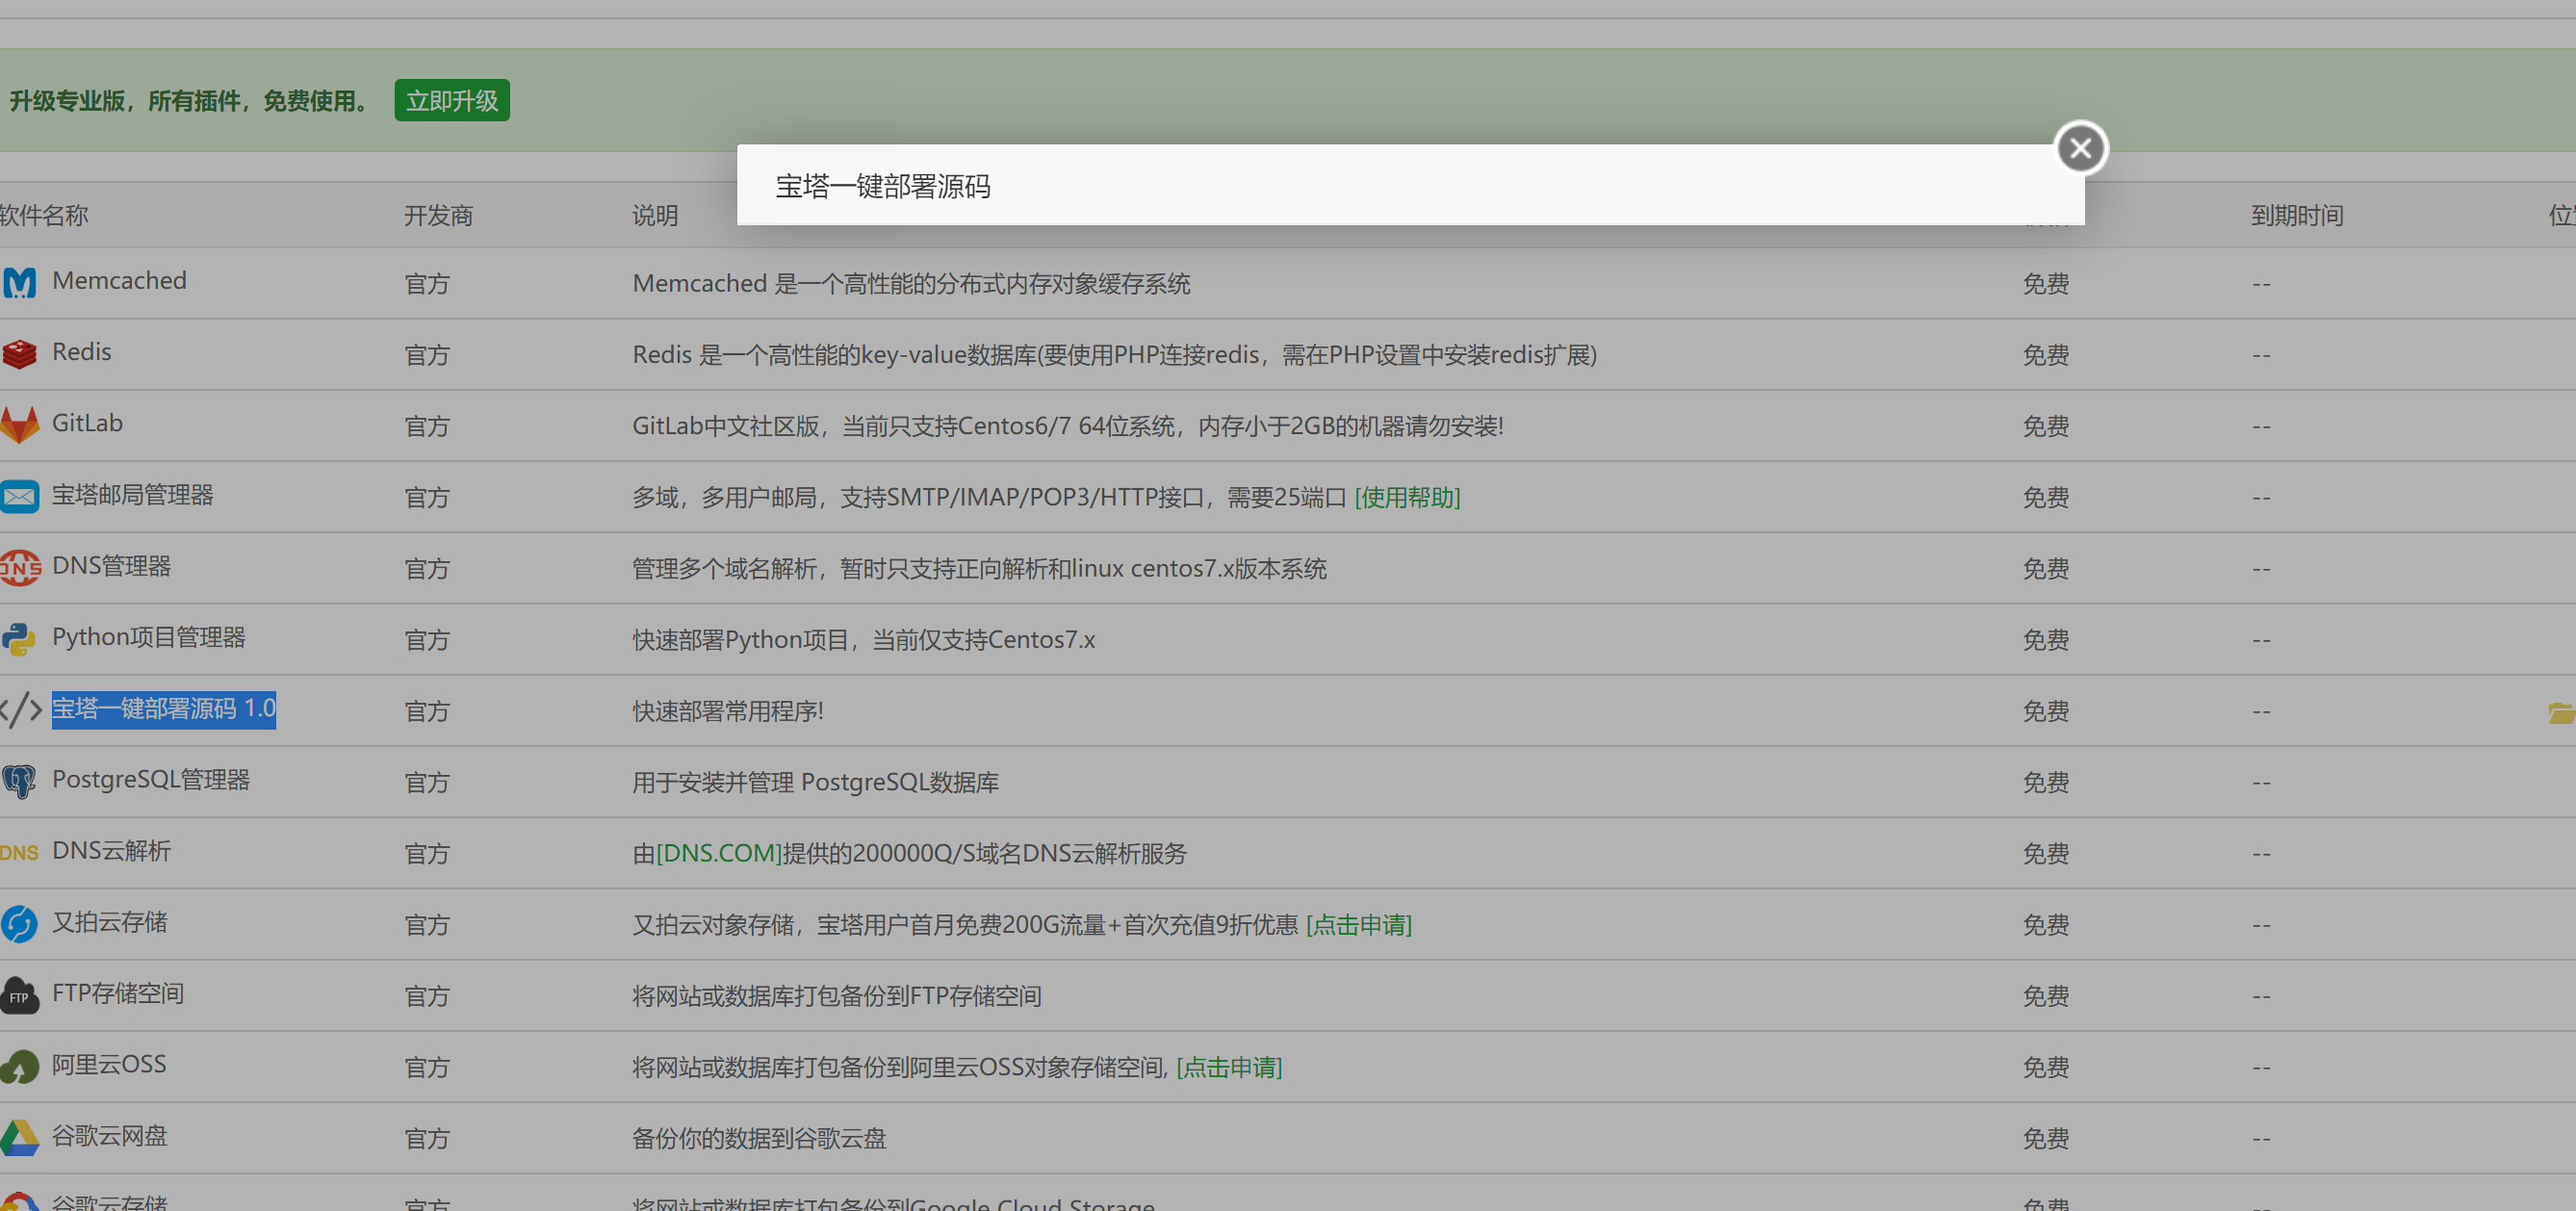The height and width of the screenshot is (1211, 2576).
Task: Click the FTP存储空间 cloud icon
Action: click(x=19, y=995)
